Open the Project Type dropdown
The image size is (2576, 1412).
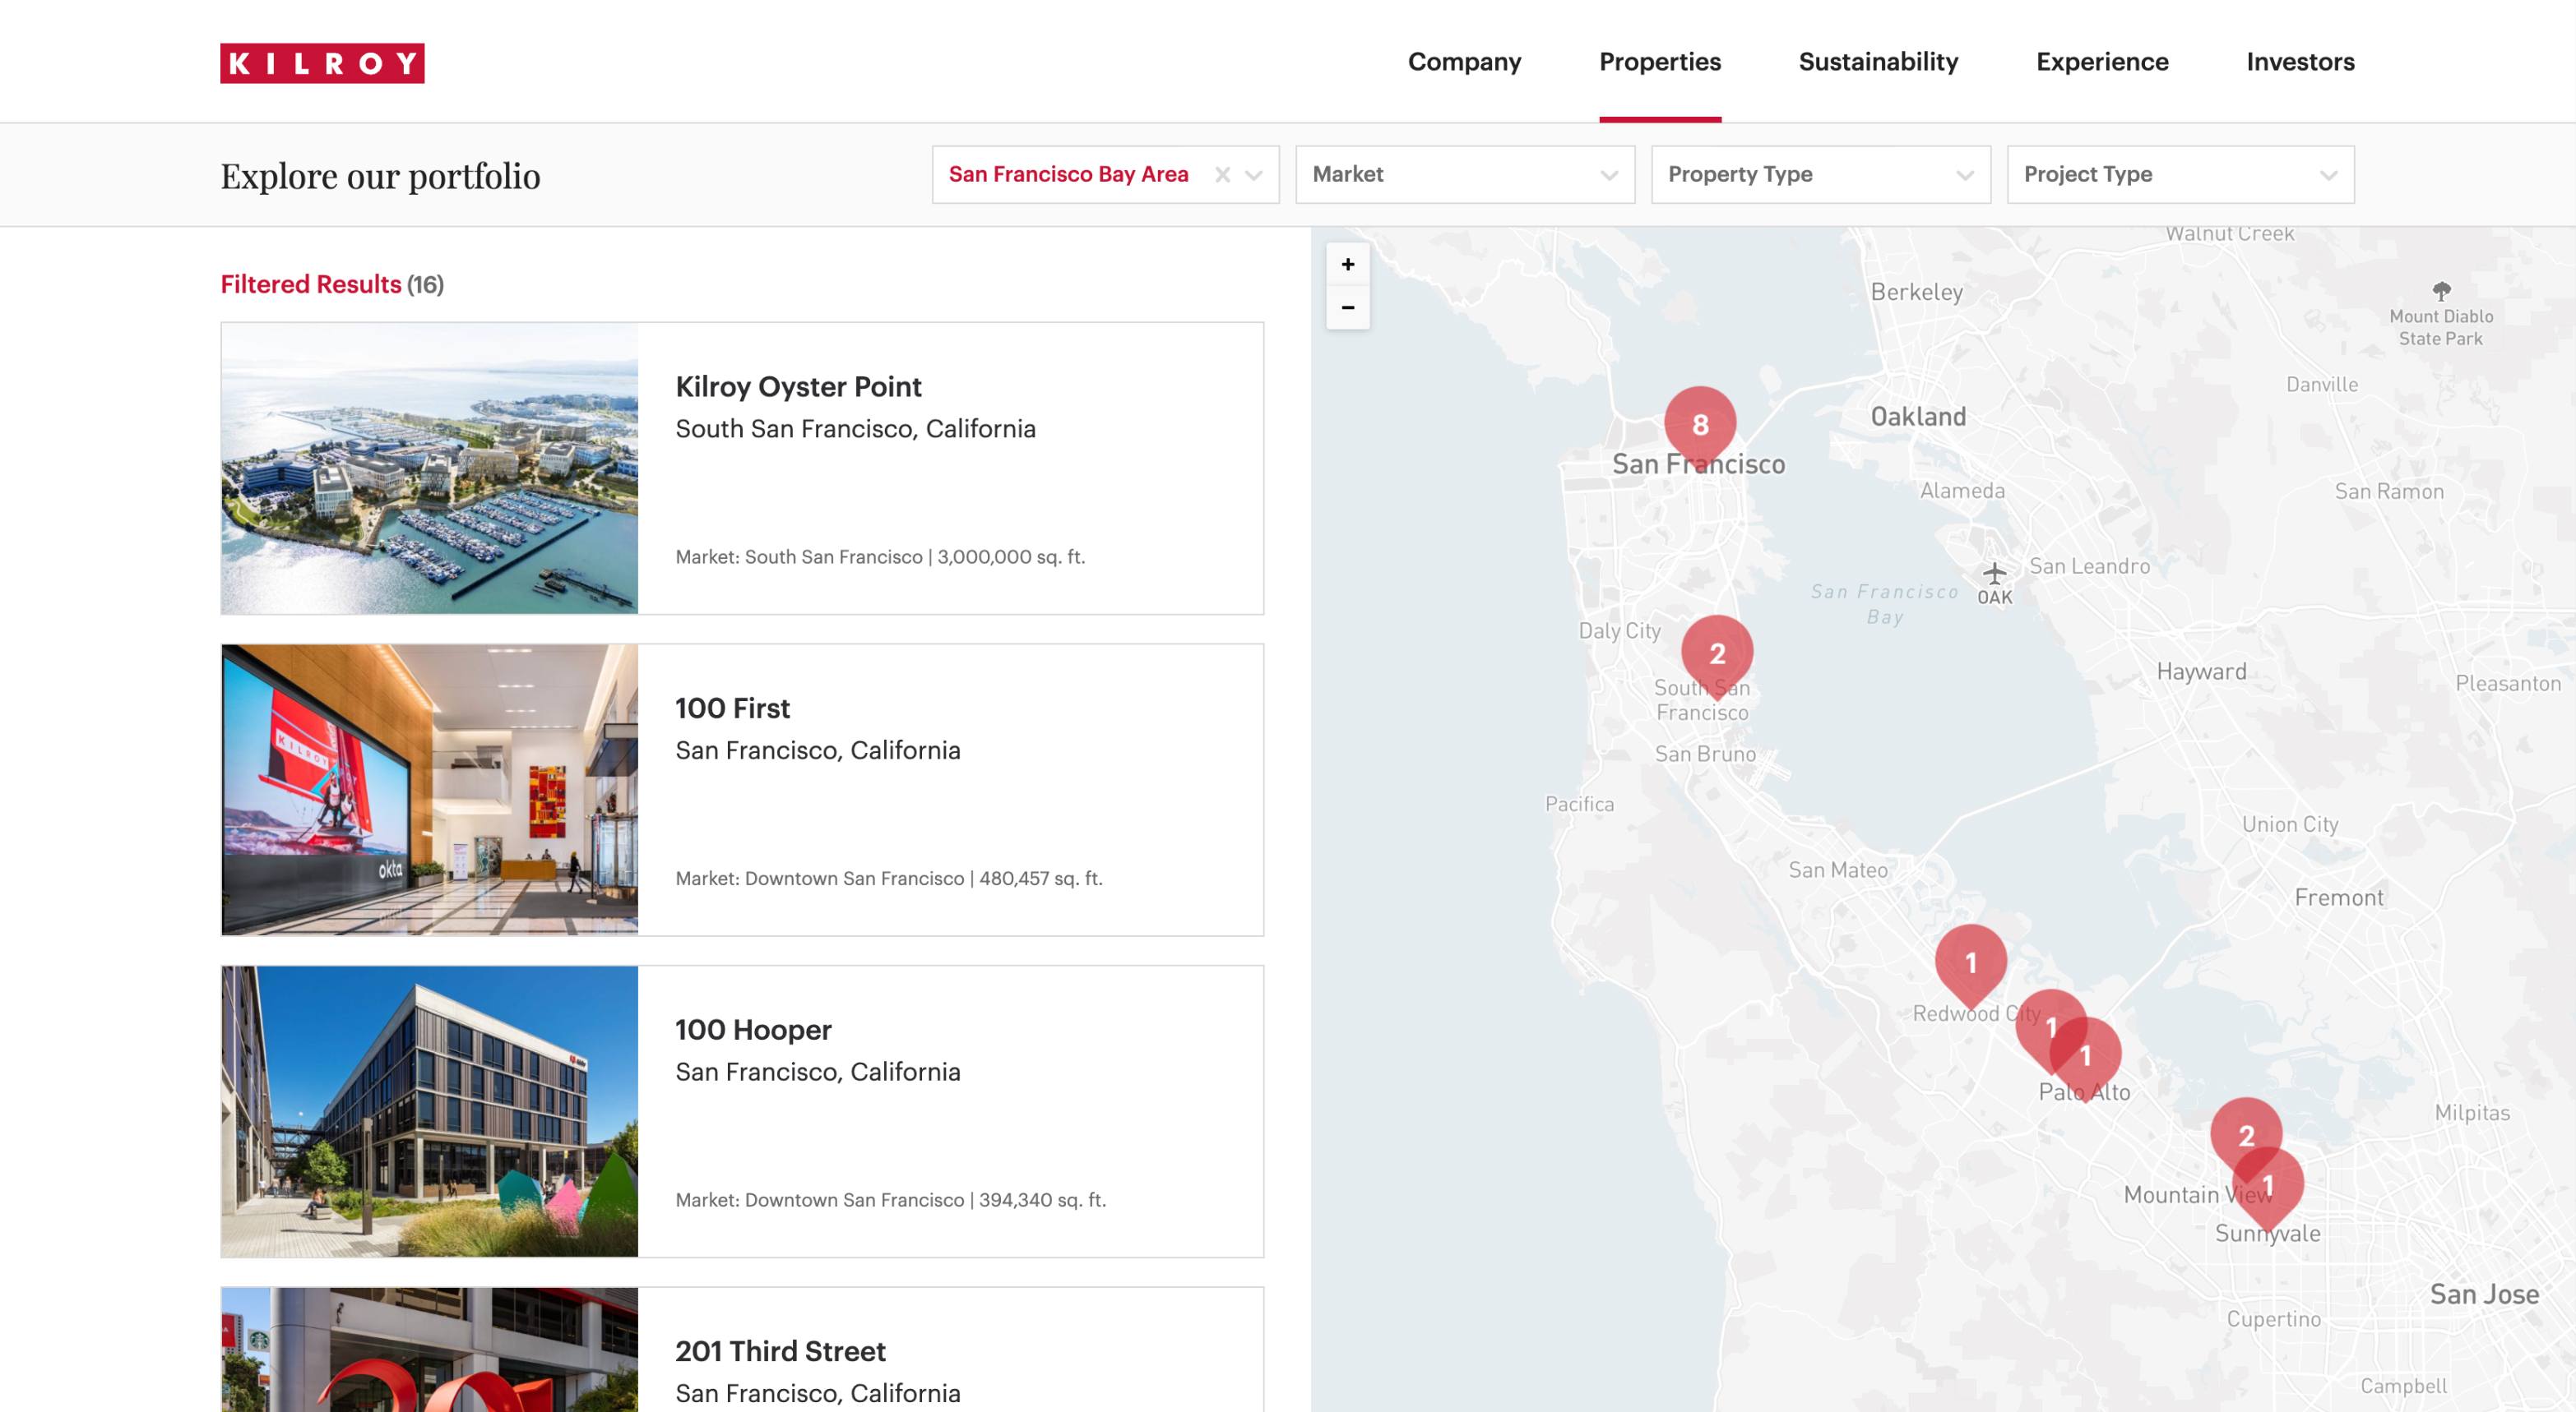pos(2180,175)
